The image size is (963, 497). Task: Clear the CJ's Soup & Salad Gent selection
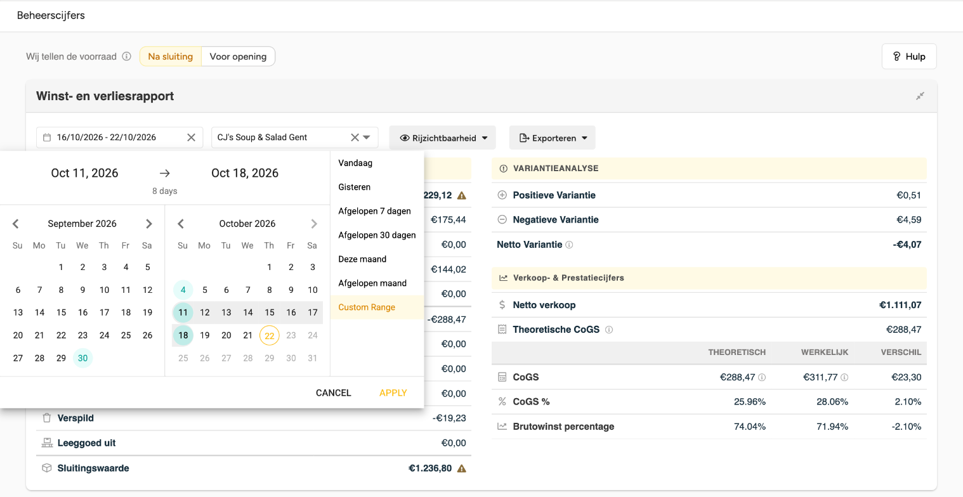click(x=355, y=138)
